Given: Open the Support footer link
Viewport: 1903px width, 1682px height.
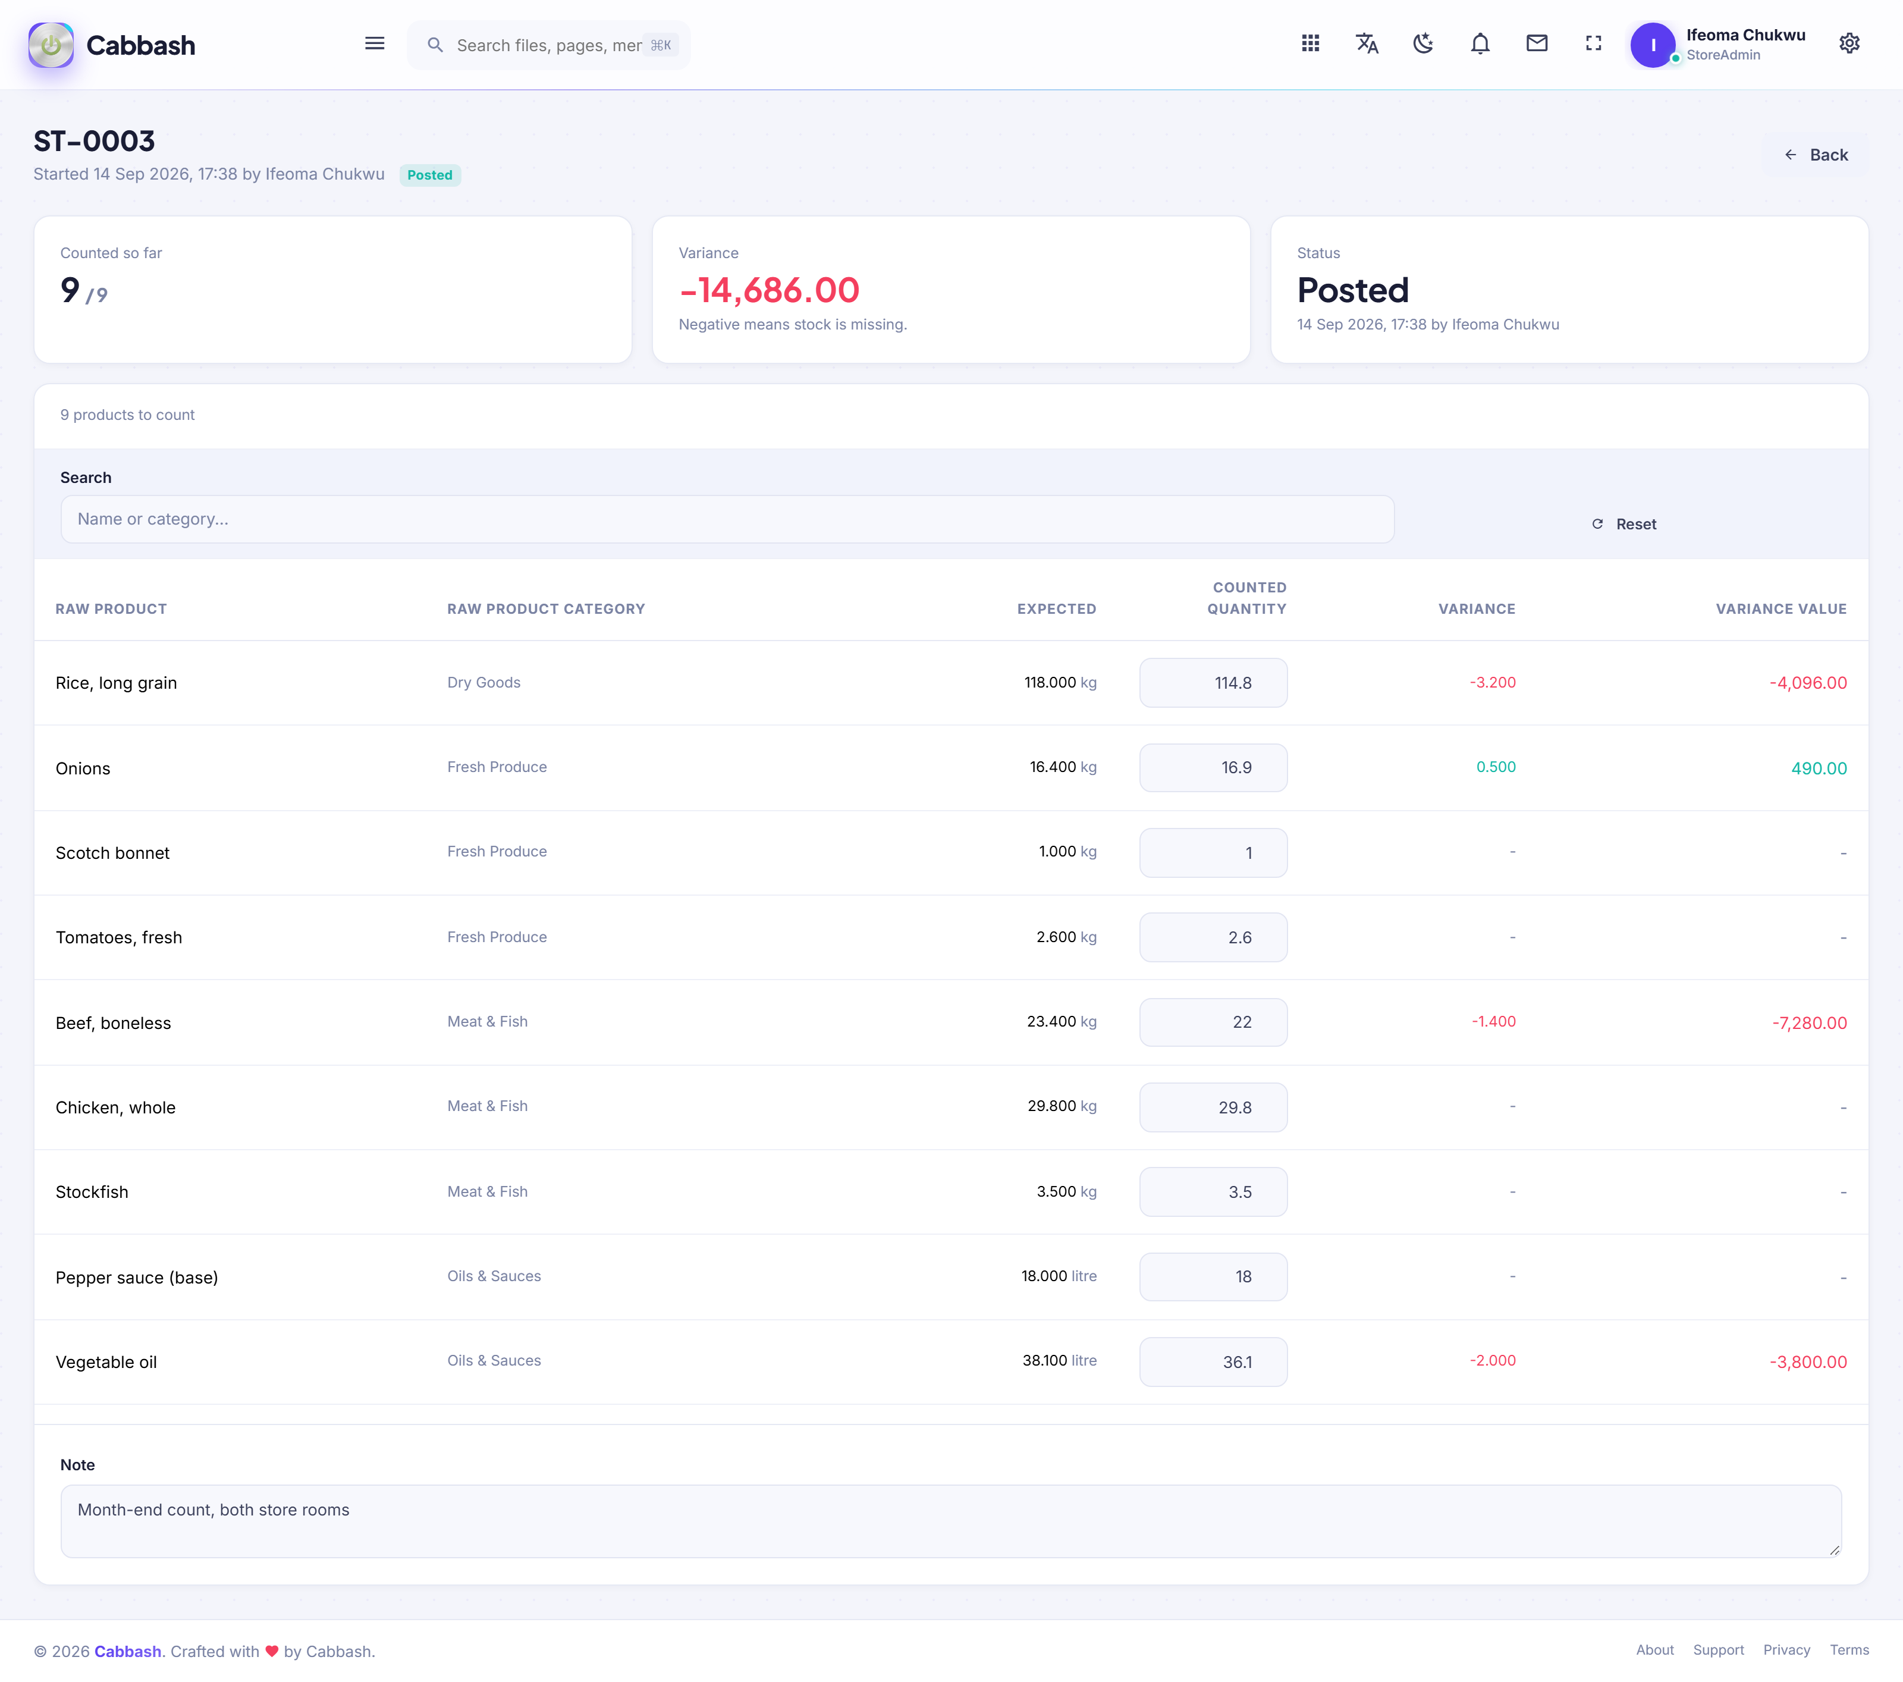Looking at the screenshot, I should pos(1717,1650).
